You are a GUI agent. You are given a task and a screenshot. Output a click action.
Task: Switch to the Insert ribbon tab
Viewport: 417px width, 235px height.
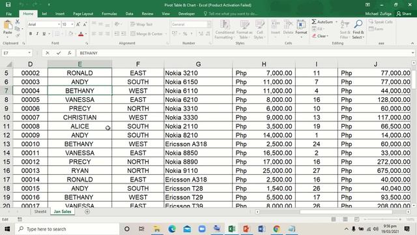click(x=60, y=14)
